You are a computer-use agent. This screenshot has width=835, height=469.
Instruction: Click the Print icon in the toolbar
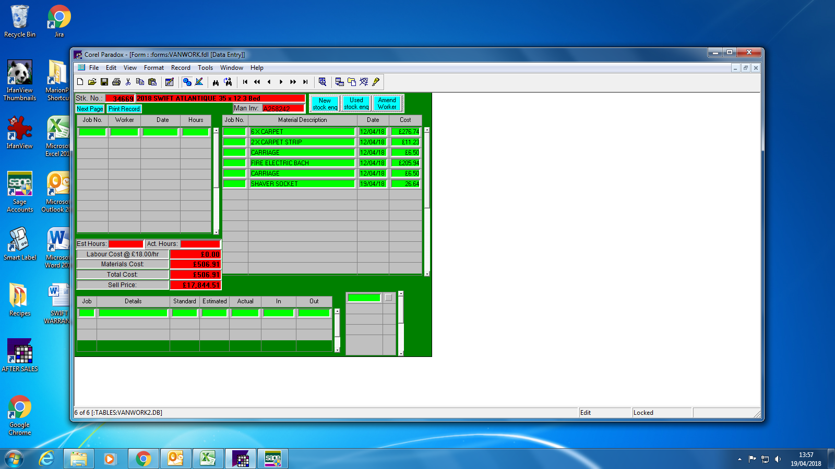point(116,82)
